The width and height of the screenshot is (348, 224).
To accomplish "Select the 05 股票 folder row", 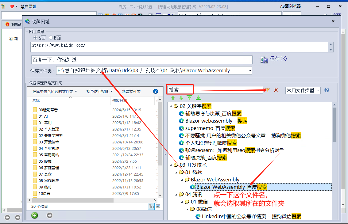I will tap(45, 161).
